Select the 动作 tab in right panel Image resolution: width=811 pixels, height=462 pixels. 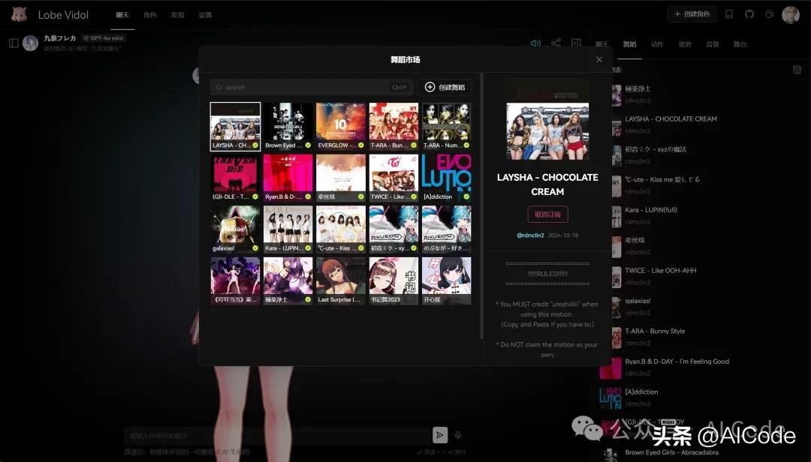click(657, 44)
